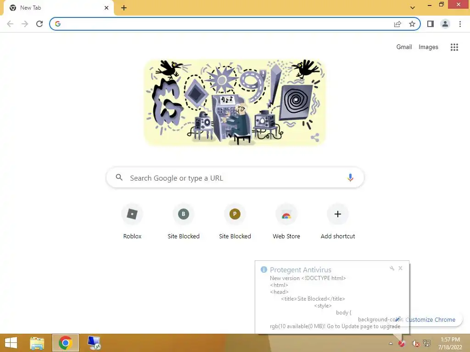Screen dimensions: 470x352
Task: Open the Google apps grid
Action: pos(454,47)
